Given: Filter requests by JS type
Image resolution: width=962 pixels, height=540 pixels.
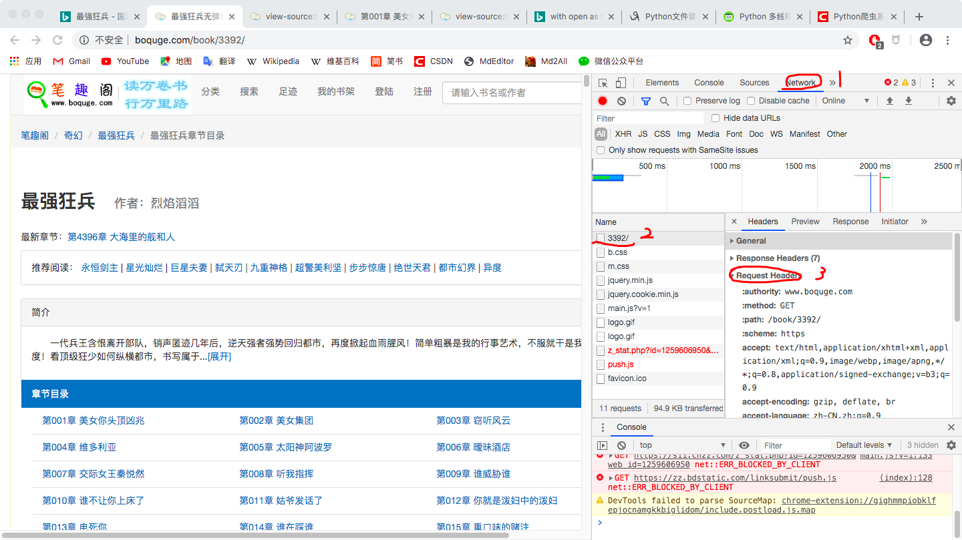Looking at the screenshot, I should [643, 134].
